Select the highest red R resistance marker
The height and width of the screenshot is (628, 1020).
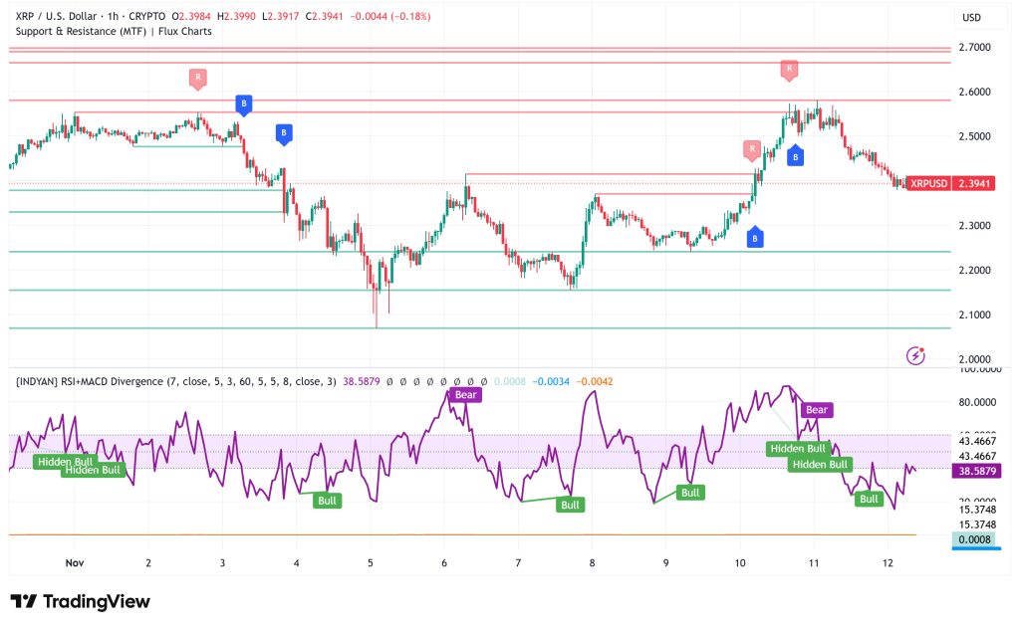coord(789,69)
